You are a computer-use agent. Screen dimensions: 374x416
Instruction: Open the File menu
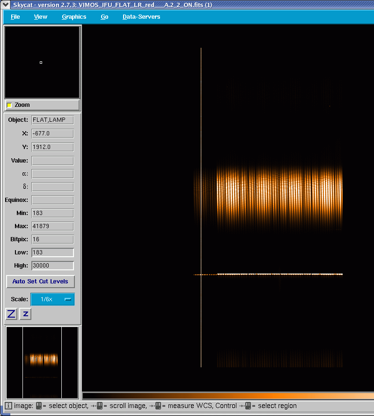[x=15, y=16]
